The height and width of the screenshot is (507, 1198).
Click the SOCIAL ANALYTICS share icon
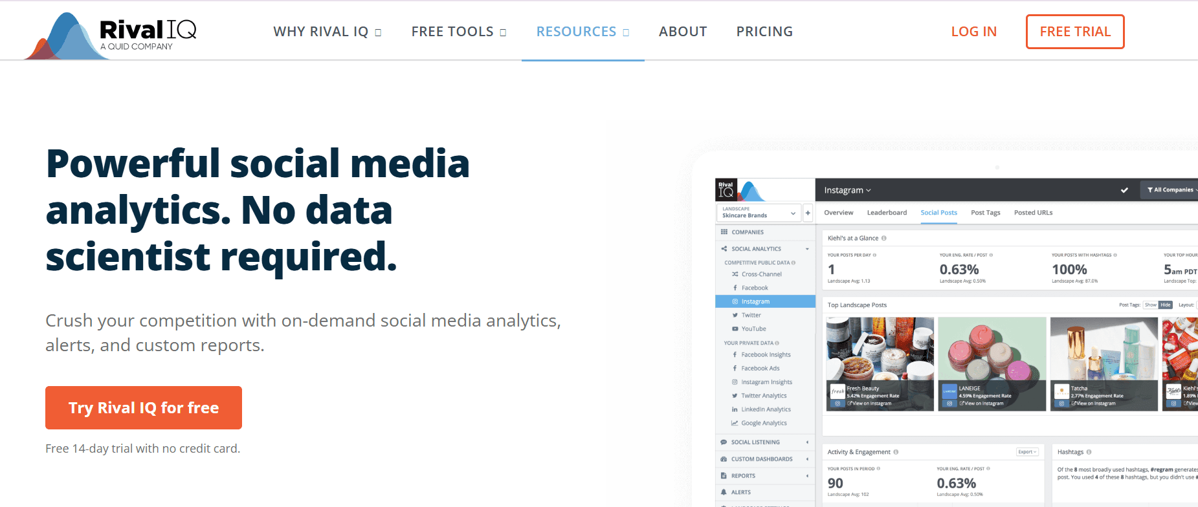(x=724, y=249)
